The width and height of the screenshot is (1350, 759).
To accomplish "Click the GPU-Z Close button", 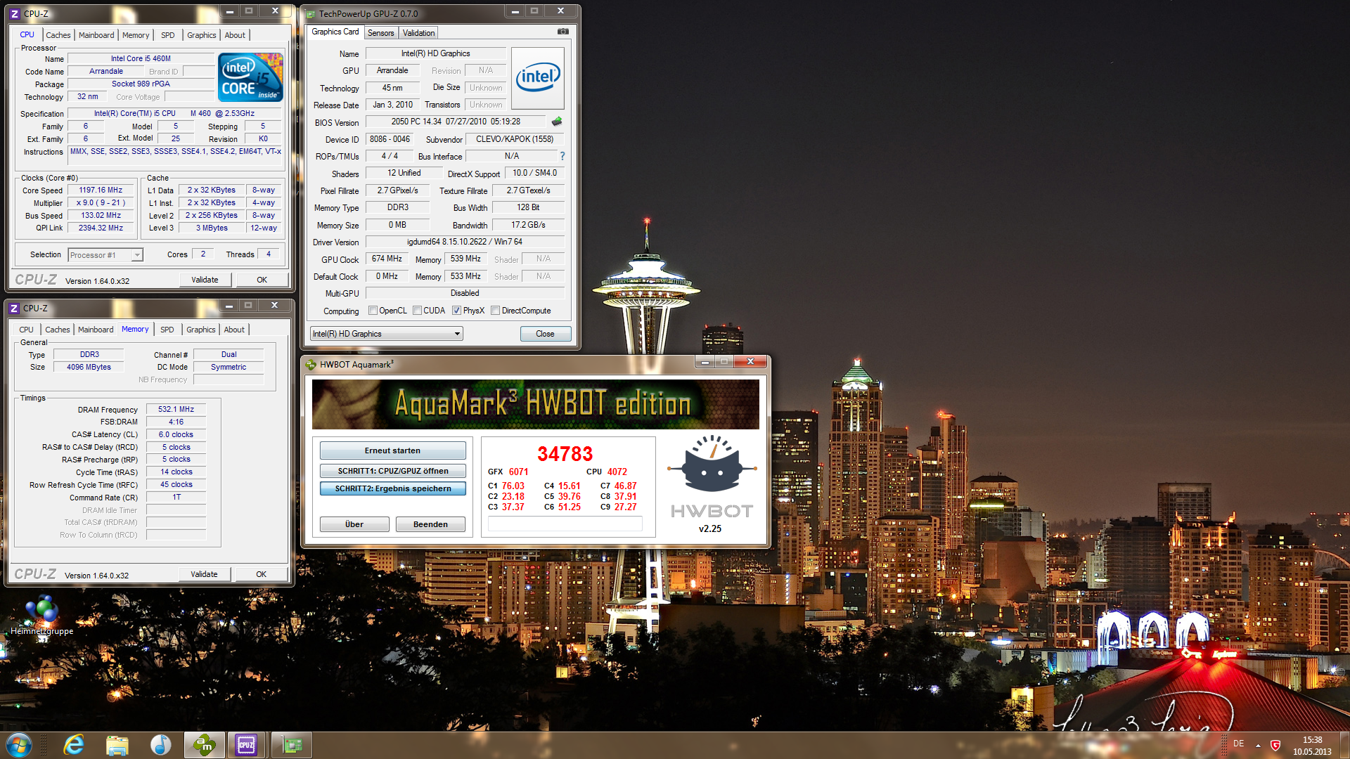I will (x=545, y=334).
